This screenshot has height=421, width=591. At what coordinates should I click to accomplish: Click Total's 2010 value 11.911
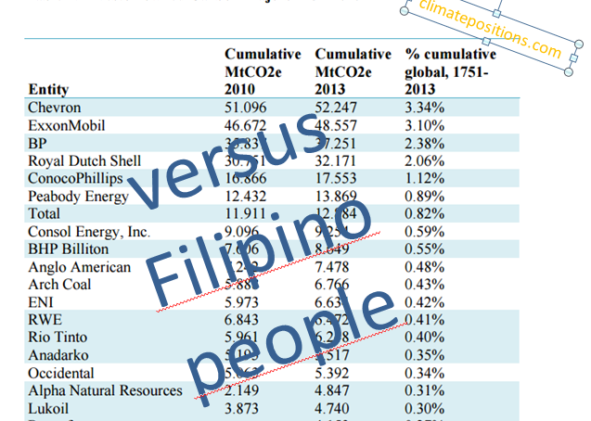pyautogui.click(x=245, y=214)
